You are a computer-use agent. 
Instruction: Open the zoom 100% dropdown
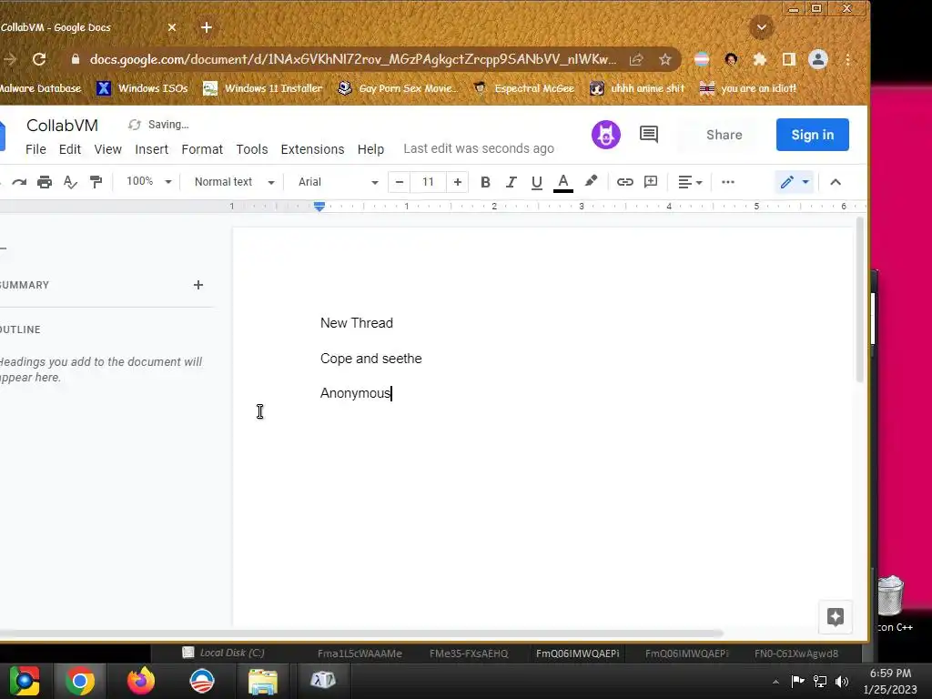(148, 181)
